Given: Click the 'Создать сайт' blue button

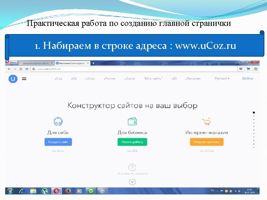Looking at the screenshot, I should click(58, 142).
